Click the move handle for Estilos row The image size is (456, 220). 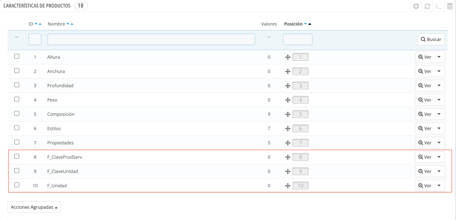(288, 128)
